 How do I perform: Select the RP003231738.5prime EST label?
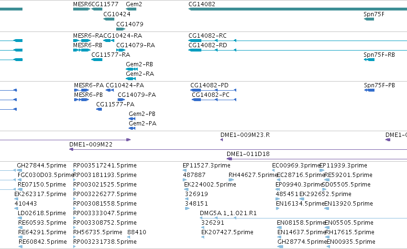tap(105, 242)
